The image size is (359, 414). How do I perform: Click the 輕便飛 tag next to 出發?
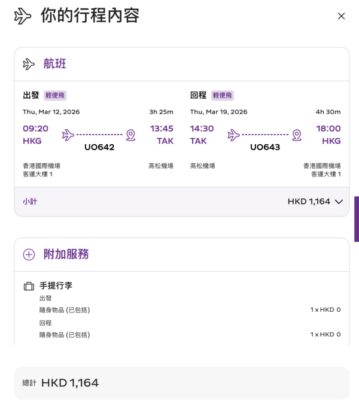[x=55, y=95]
